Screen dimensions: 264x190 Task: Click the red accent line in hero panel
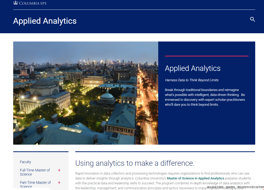click(206, 56)
